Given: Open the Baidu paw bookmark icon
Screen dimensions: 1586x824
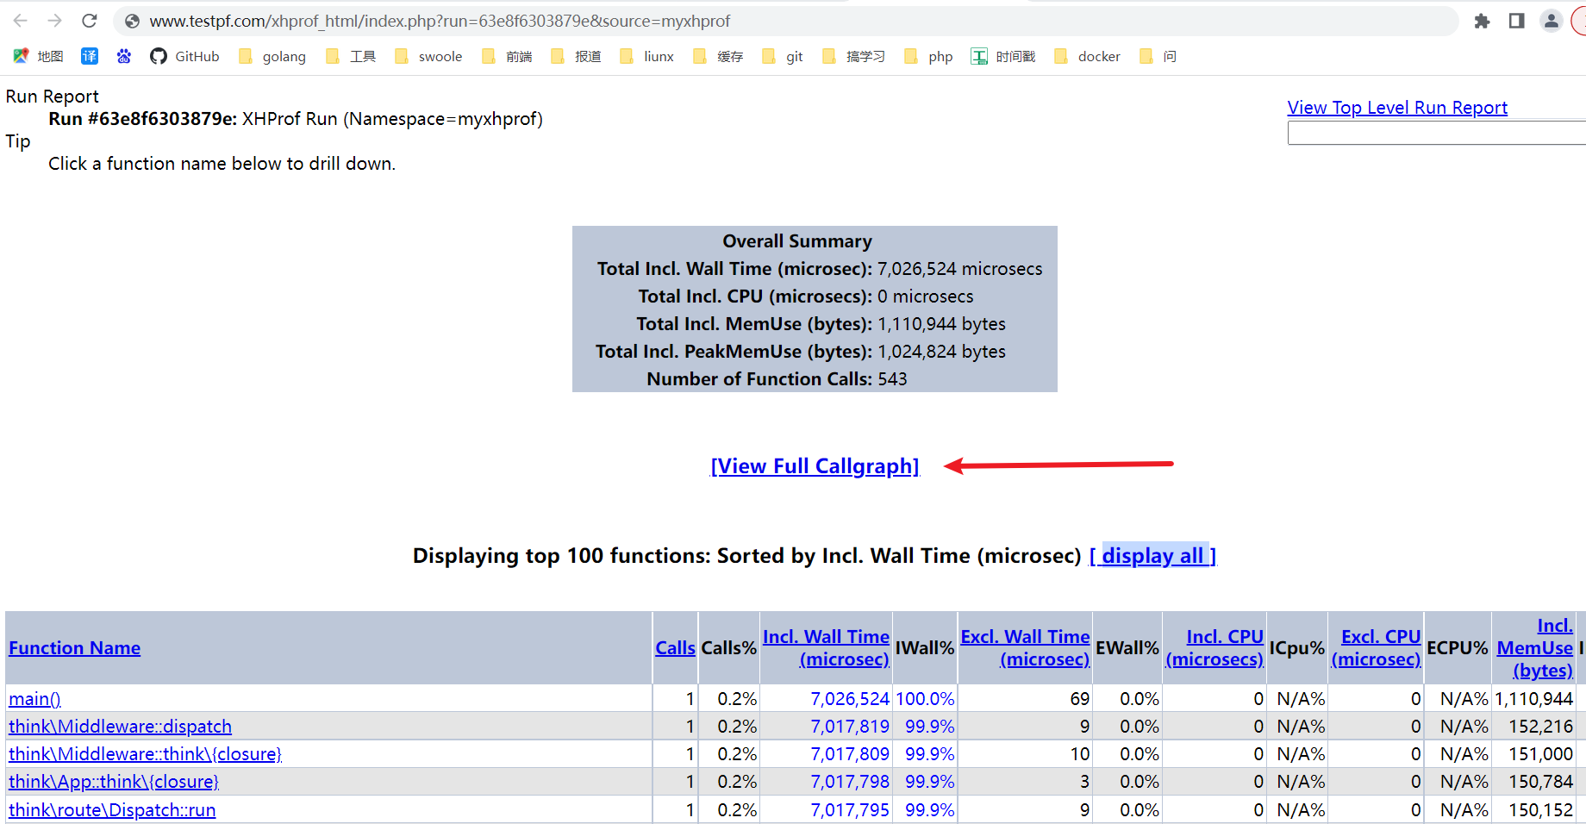Looking at the screenshot, I should click(x=124, y=56).
